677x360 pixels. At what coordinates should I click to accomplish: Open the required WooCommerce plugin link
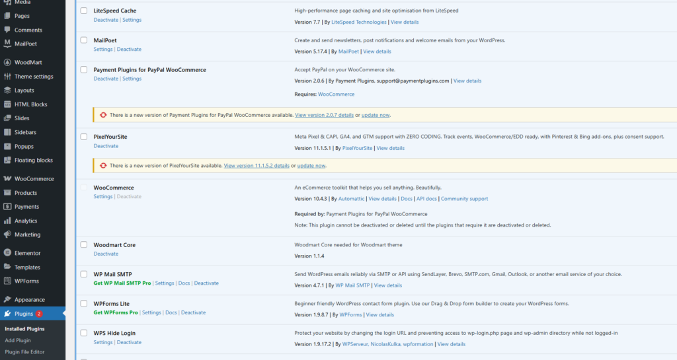[336, 94]
